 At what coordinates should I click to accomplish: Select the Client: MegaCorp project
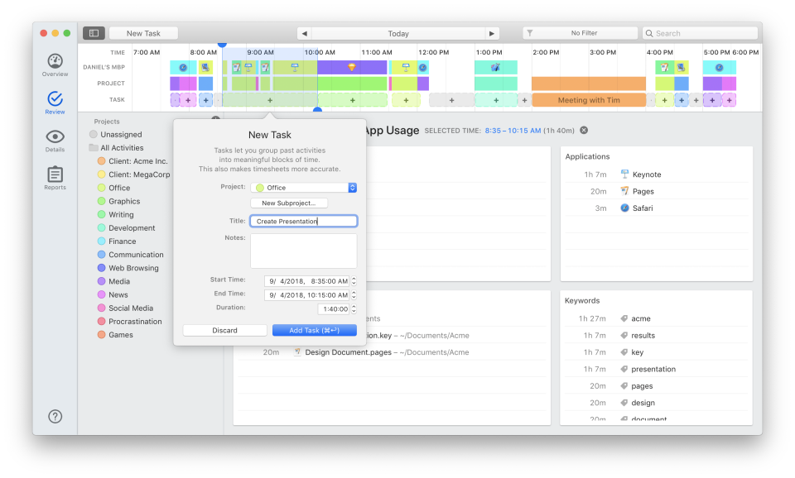134,174
